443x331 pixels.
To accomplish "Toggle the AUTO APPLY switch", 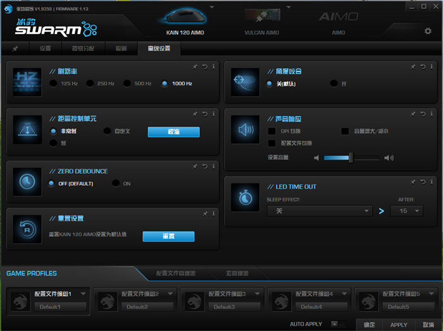I will point(335,324).
